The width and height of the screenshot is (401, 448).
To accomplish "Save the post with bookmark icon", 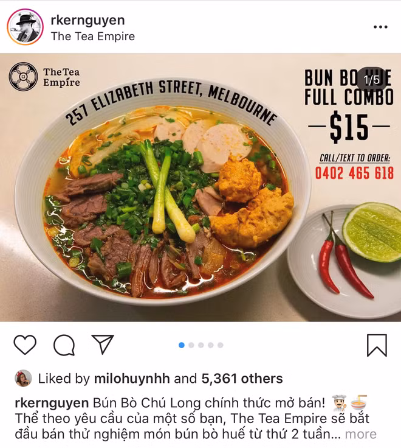I will [377, 345].
